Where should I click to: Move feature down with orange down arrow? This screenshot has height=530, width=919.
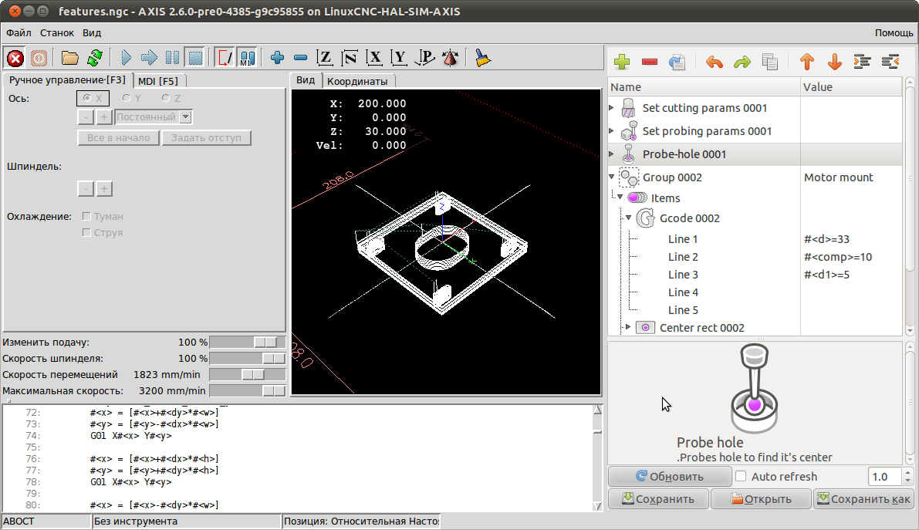coord(834,62)
